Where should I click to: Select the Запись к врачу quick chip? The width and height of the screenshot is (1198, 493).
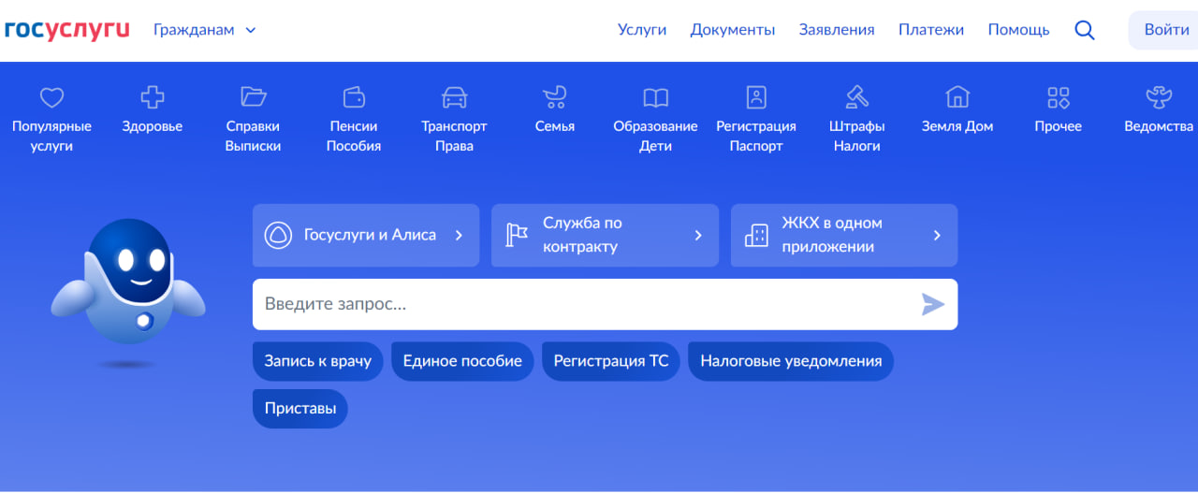tap(318, 361)
